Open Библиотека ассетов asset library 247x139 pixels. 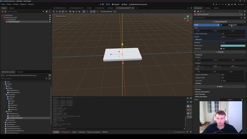tap(138, 4)
